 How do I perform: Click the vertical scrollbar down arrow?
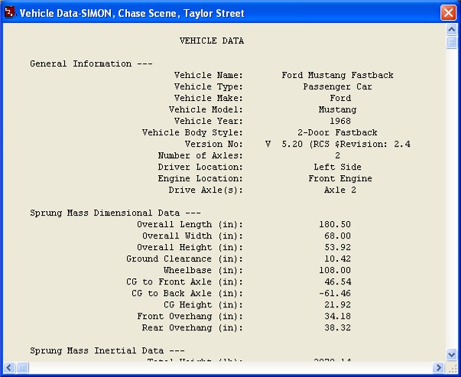pyautogui.click(x=452, y=356)
